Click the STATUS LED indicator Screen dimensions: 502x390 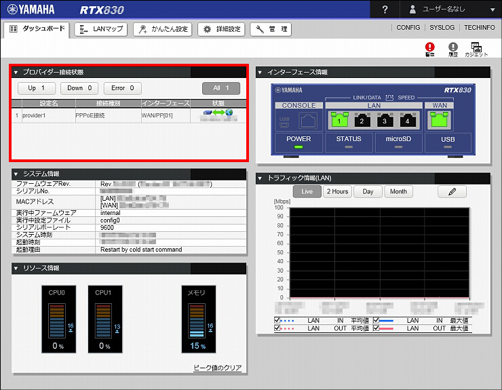(349, 147)
